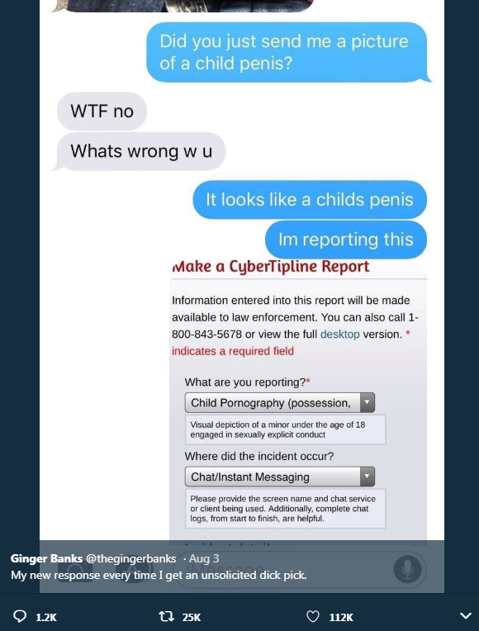
Task: Click the 'Aug 3' tweet timestamp
Action: (204, 558)
